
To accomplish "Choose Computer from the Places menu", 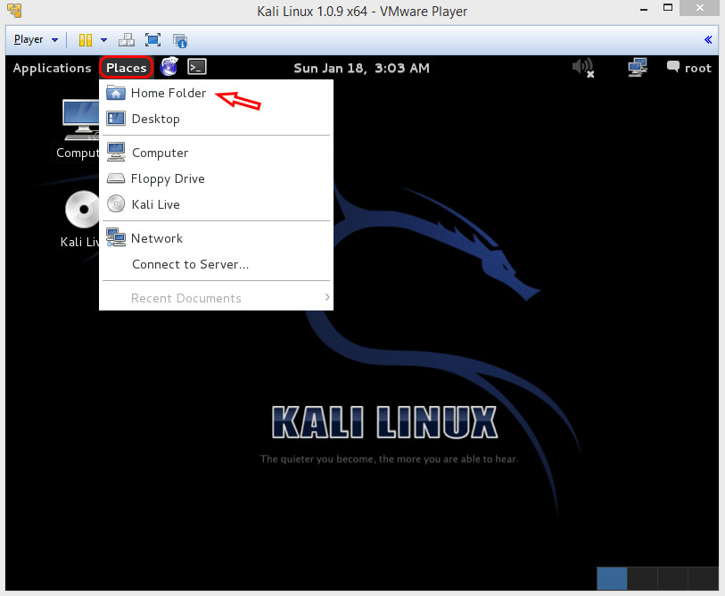I will (216, 153).
